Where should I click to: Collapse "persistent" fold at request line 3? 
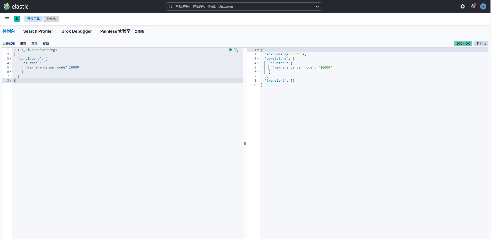(11, 59)
